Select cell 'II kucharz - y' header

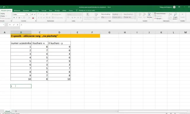point(59,43)
